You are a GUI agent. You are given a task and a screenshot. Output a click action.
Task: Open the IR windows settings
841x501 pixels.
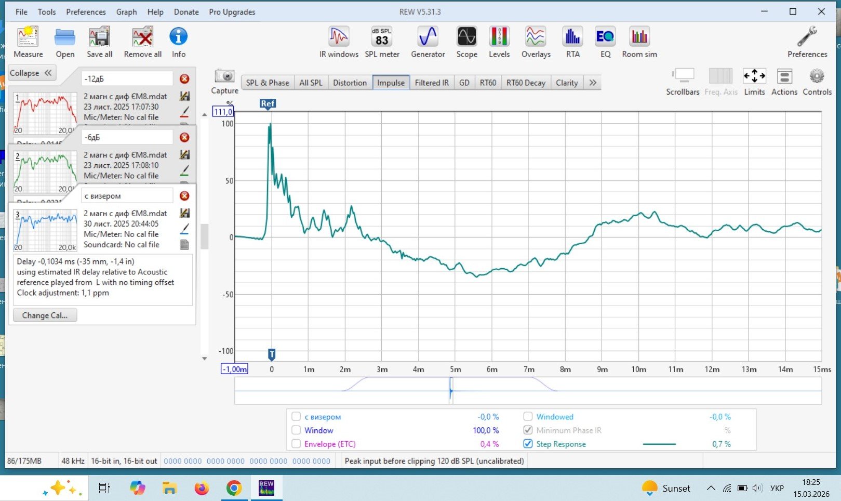pyautogui.click(x=339, y=42)
